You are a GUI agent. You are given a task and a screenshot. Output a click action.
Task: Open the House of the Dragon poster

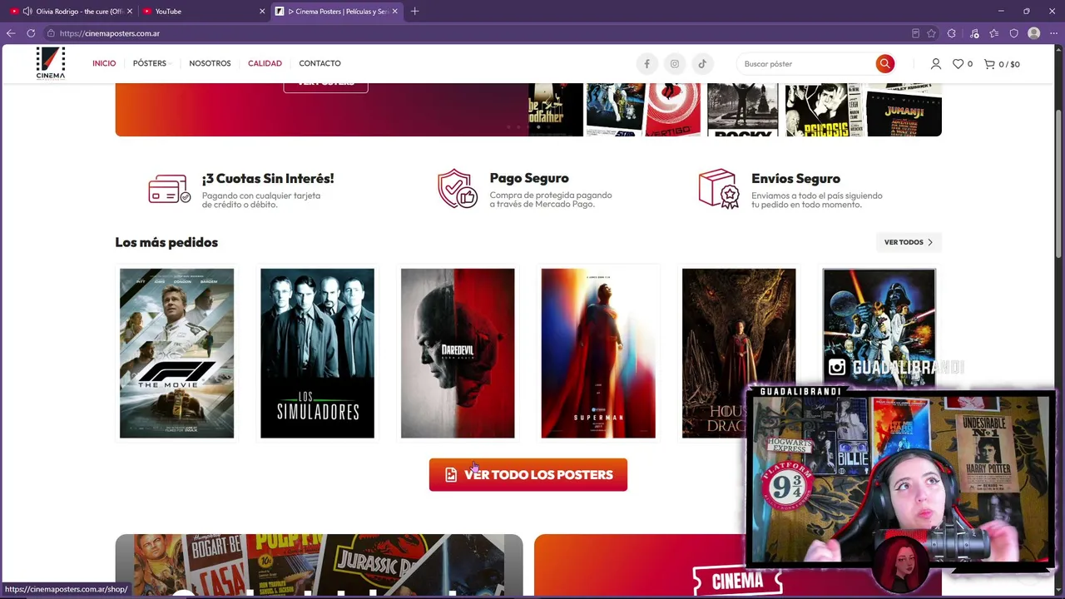[739, 353]
